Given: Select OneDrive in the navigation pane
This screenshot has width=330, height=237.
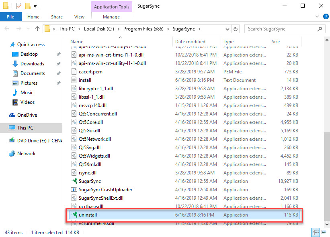Looking at the screenshot, I should click(x=27, y=115).
